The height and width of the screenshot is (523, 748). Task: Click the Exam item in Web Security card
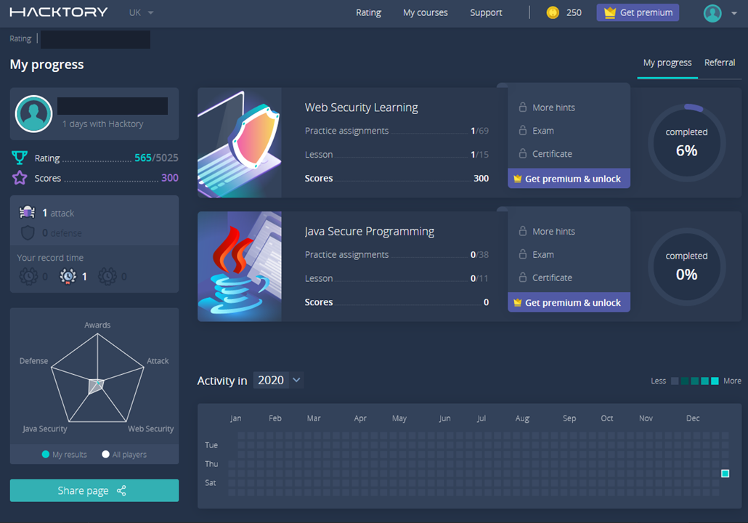[543, 130]
